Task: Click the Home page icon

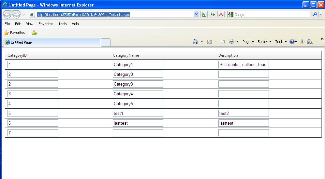Action: [x=196, y=42]
